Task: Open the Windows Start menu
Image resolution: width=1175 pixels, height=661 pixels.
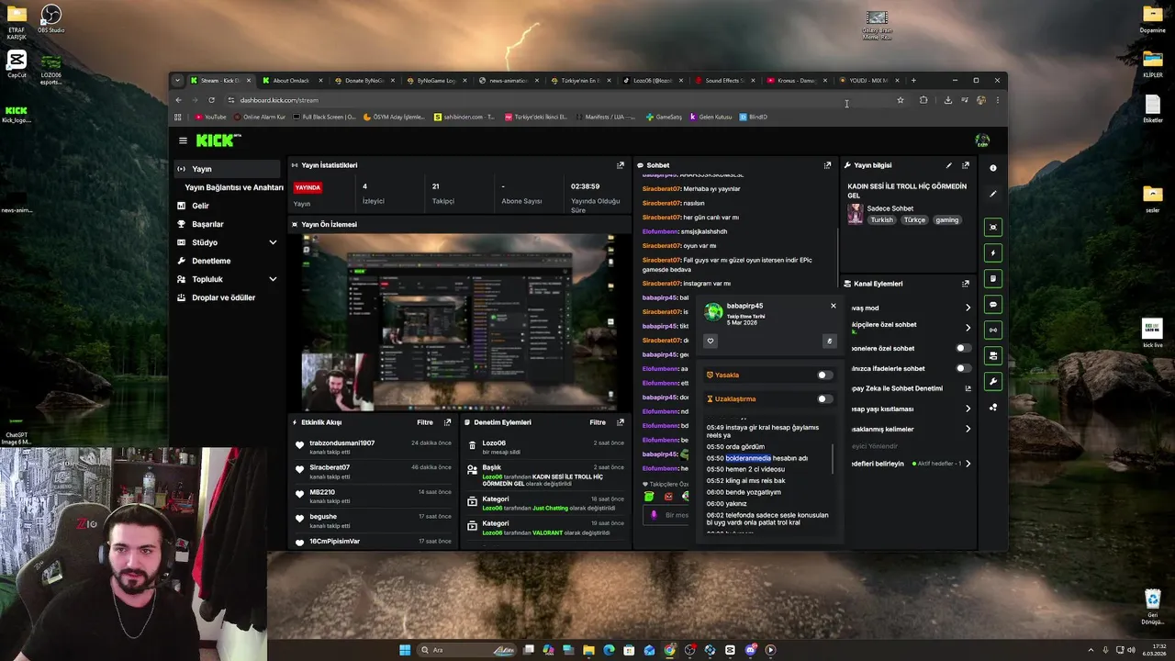Action: (x=405, y=650)
